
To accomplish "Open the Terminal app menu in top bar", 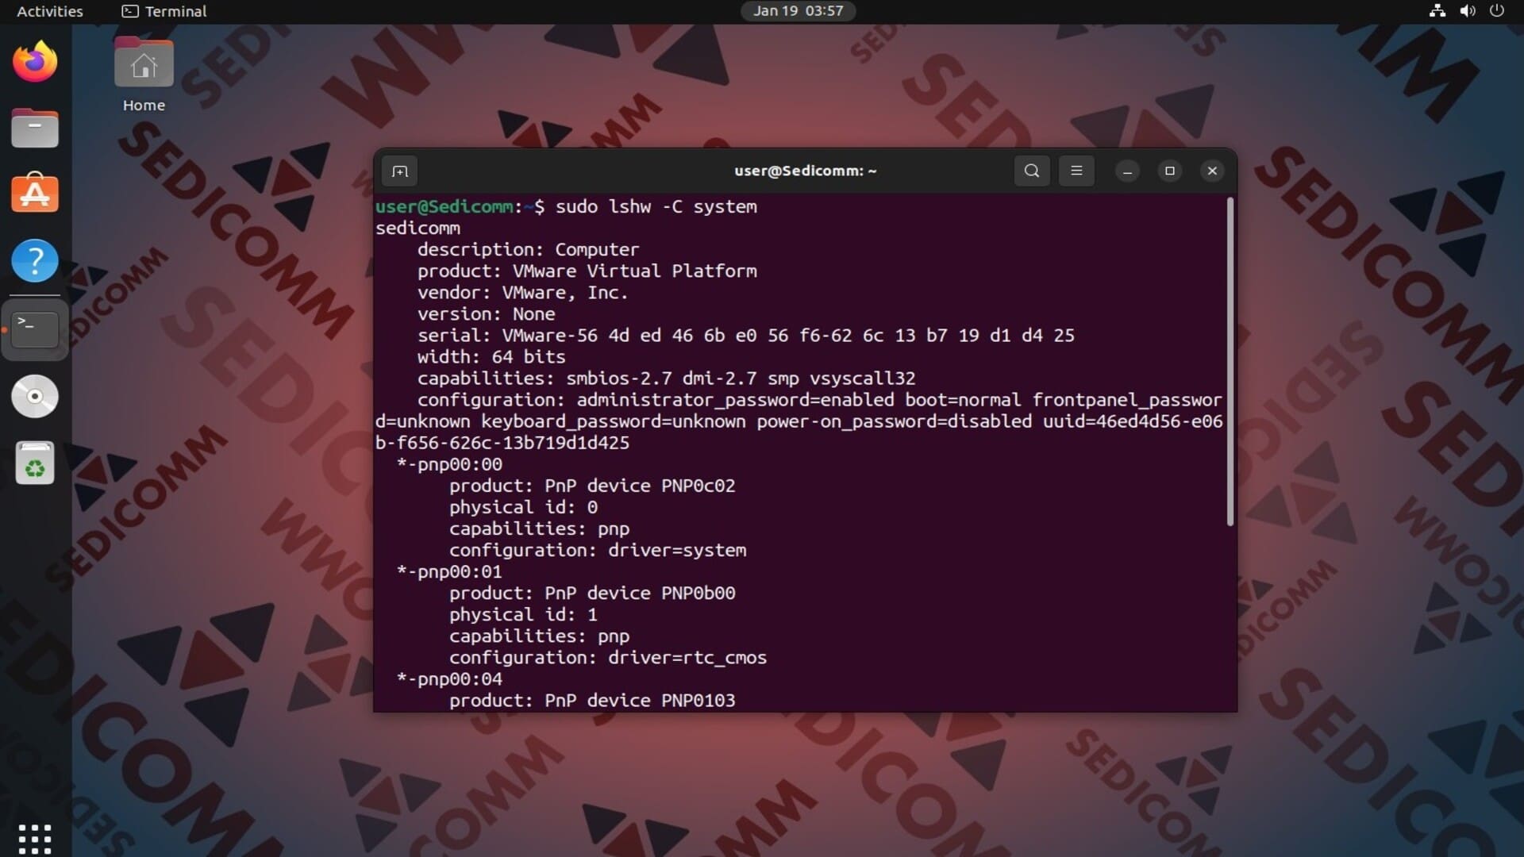I will pyautogui.click(x=164, y=11).
